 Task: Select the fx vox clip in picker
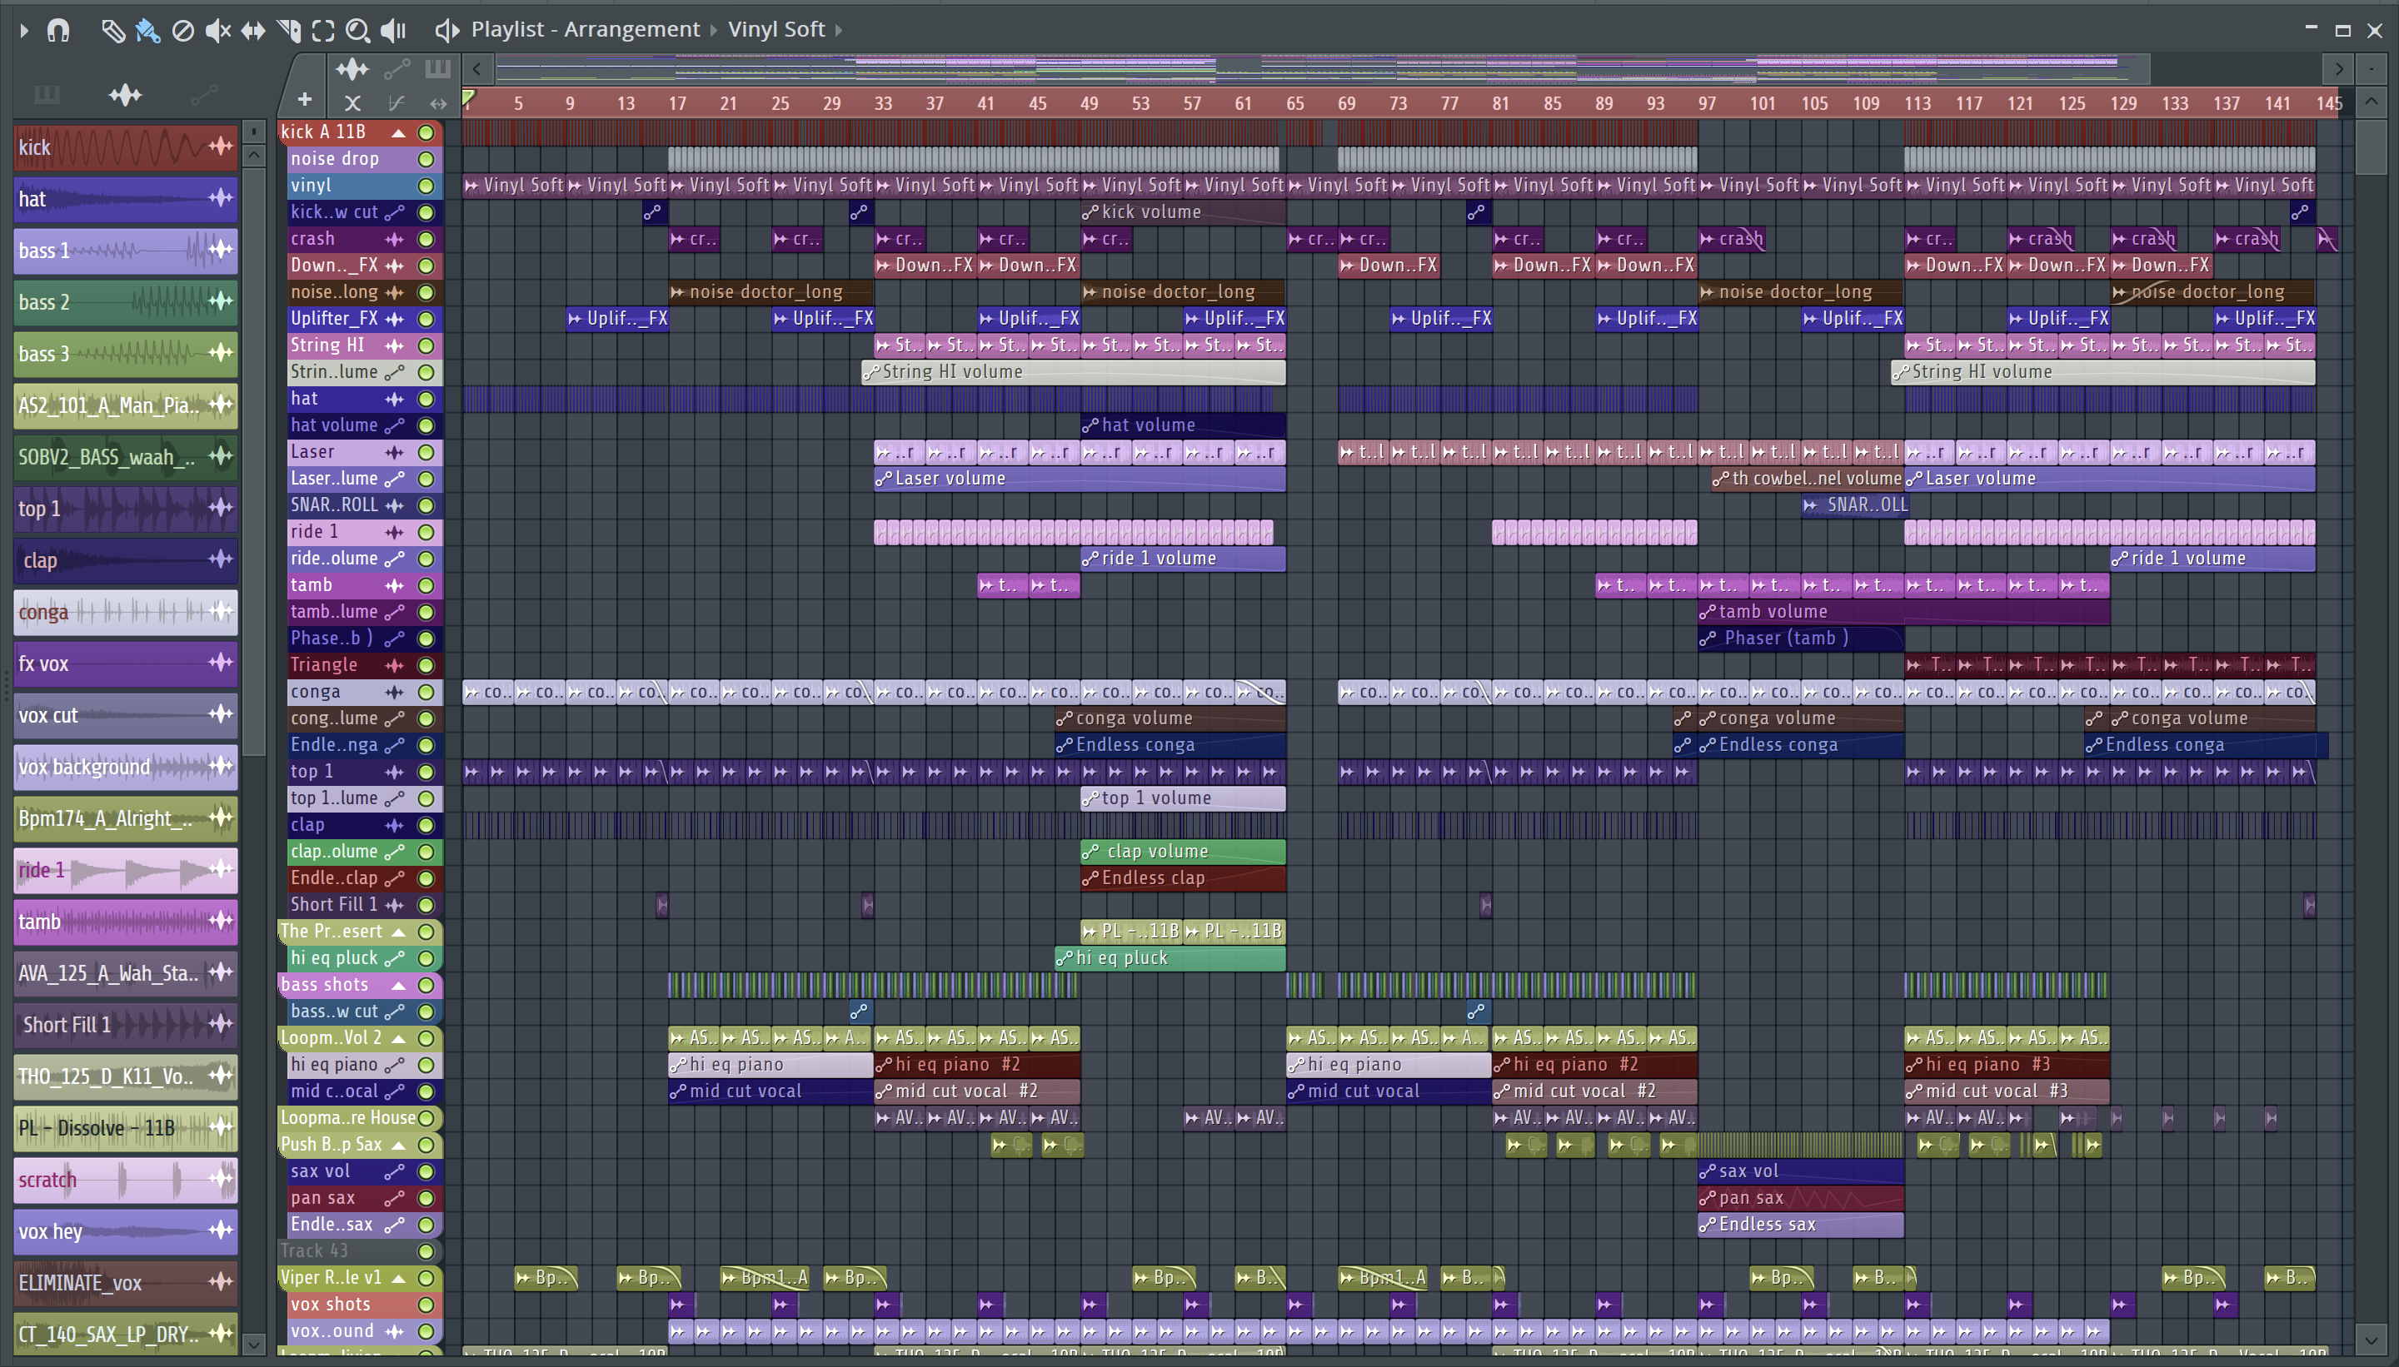click(125, 664)
